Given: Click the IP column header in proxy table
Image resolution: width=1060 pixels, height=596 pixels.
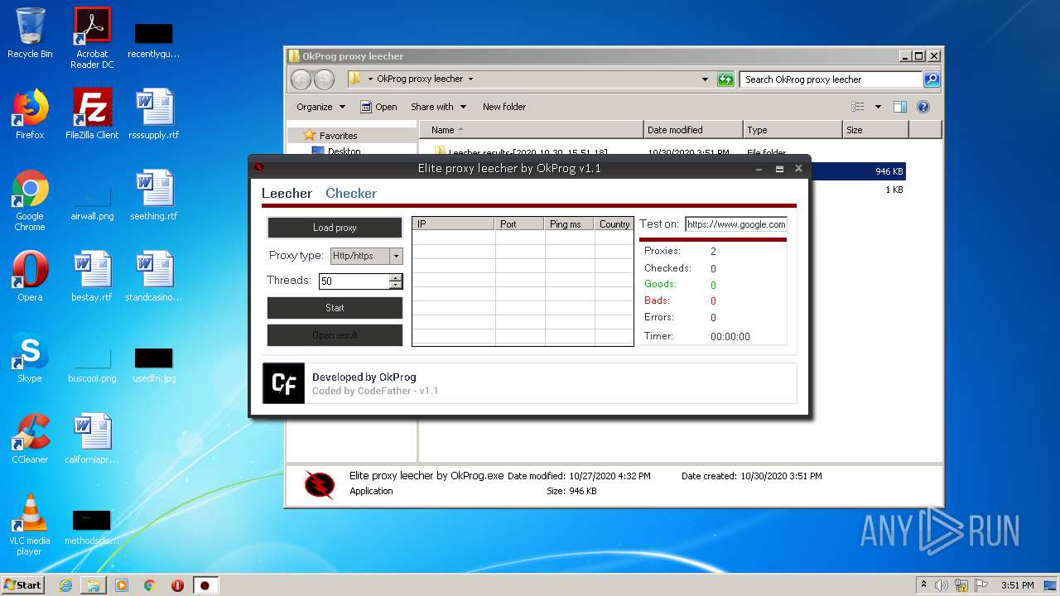Looking at the screenshot, I should 454,224.
